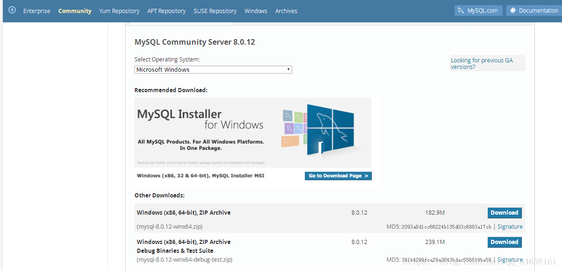562x271 pixels.
Task: Open the Windows tab
Action: click(256, 11)
